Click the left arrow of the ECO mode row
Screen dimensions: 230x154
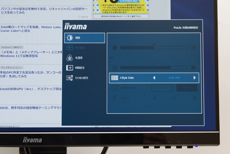[x=154, y=98]
